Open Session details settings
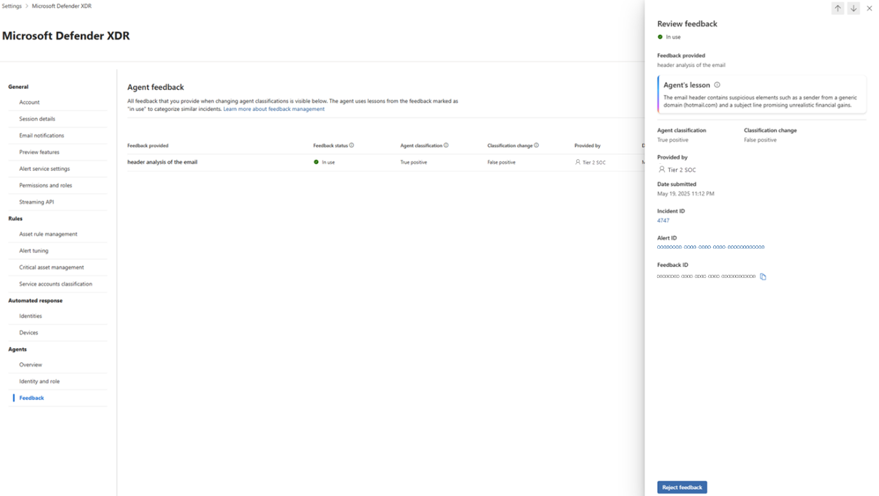 [x=37, y=119]
